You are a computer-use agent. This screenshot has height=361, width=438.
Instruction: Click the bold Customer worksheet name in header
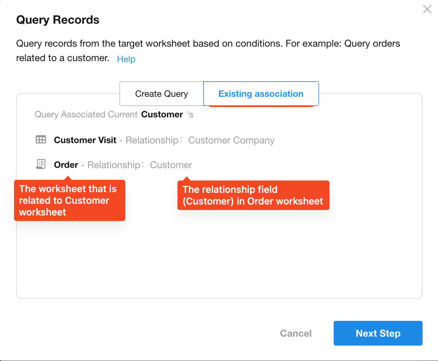point(162,114)
